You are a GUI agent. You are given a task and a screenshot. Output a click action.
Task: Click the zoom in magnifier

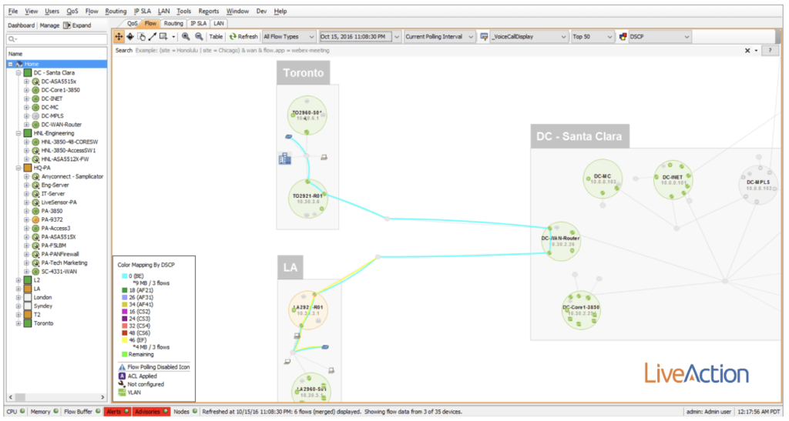click(x=186, y=36)
